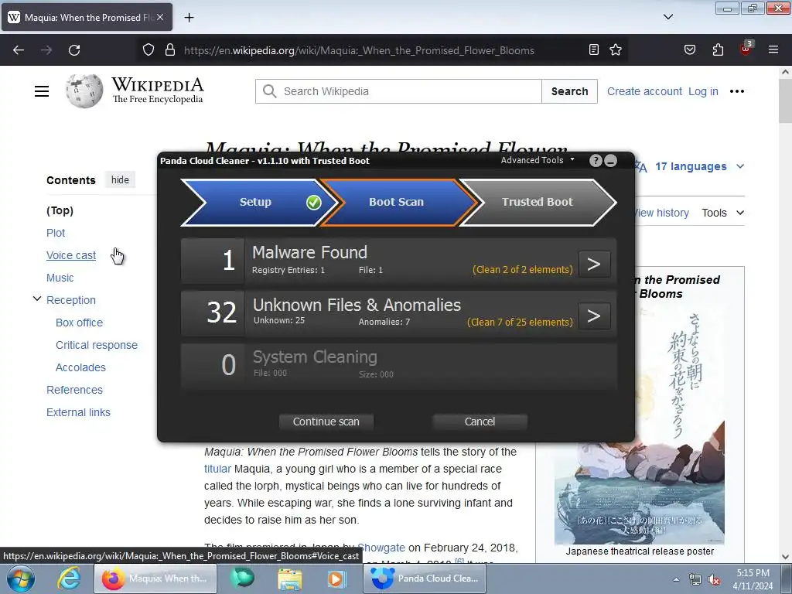Screen dimensions: 792x594
Task: Open Wikipedia main menu hamburger
Action: 42,91
